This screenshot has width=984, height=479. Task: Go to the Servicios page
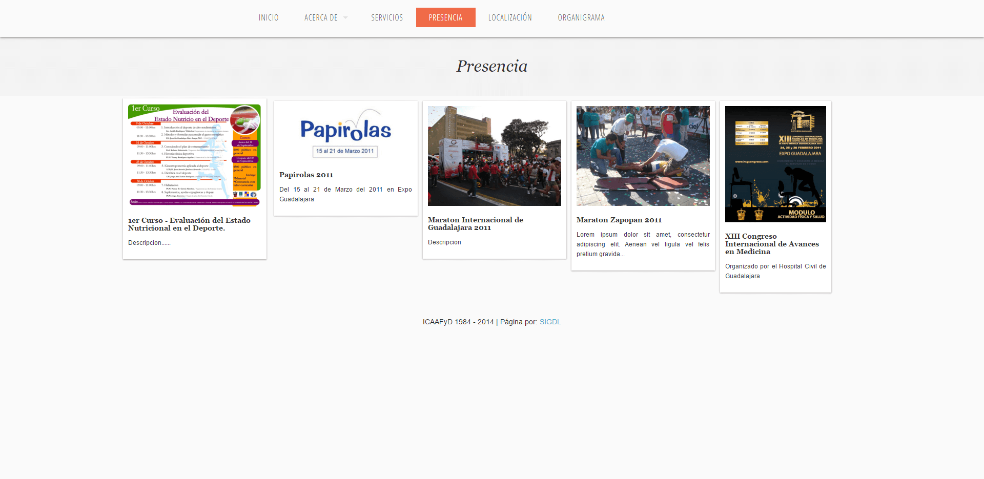387,17
